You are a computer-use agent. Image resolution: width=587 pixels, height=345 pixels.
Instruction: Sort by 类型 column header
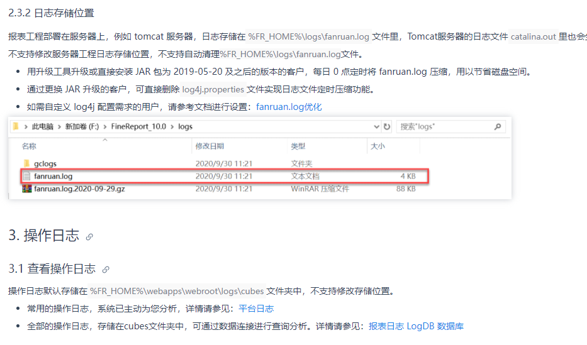point(298,146)
